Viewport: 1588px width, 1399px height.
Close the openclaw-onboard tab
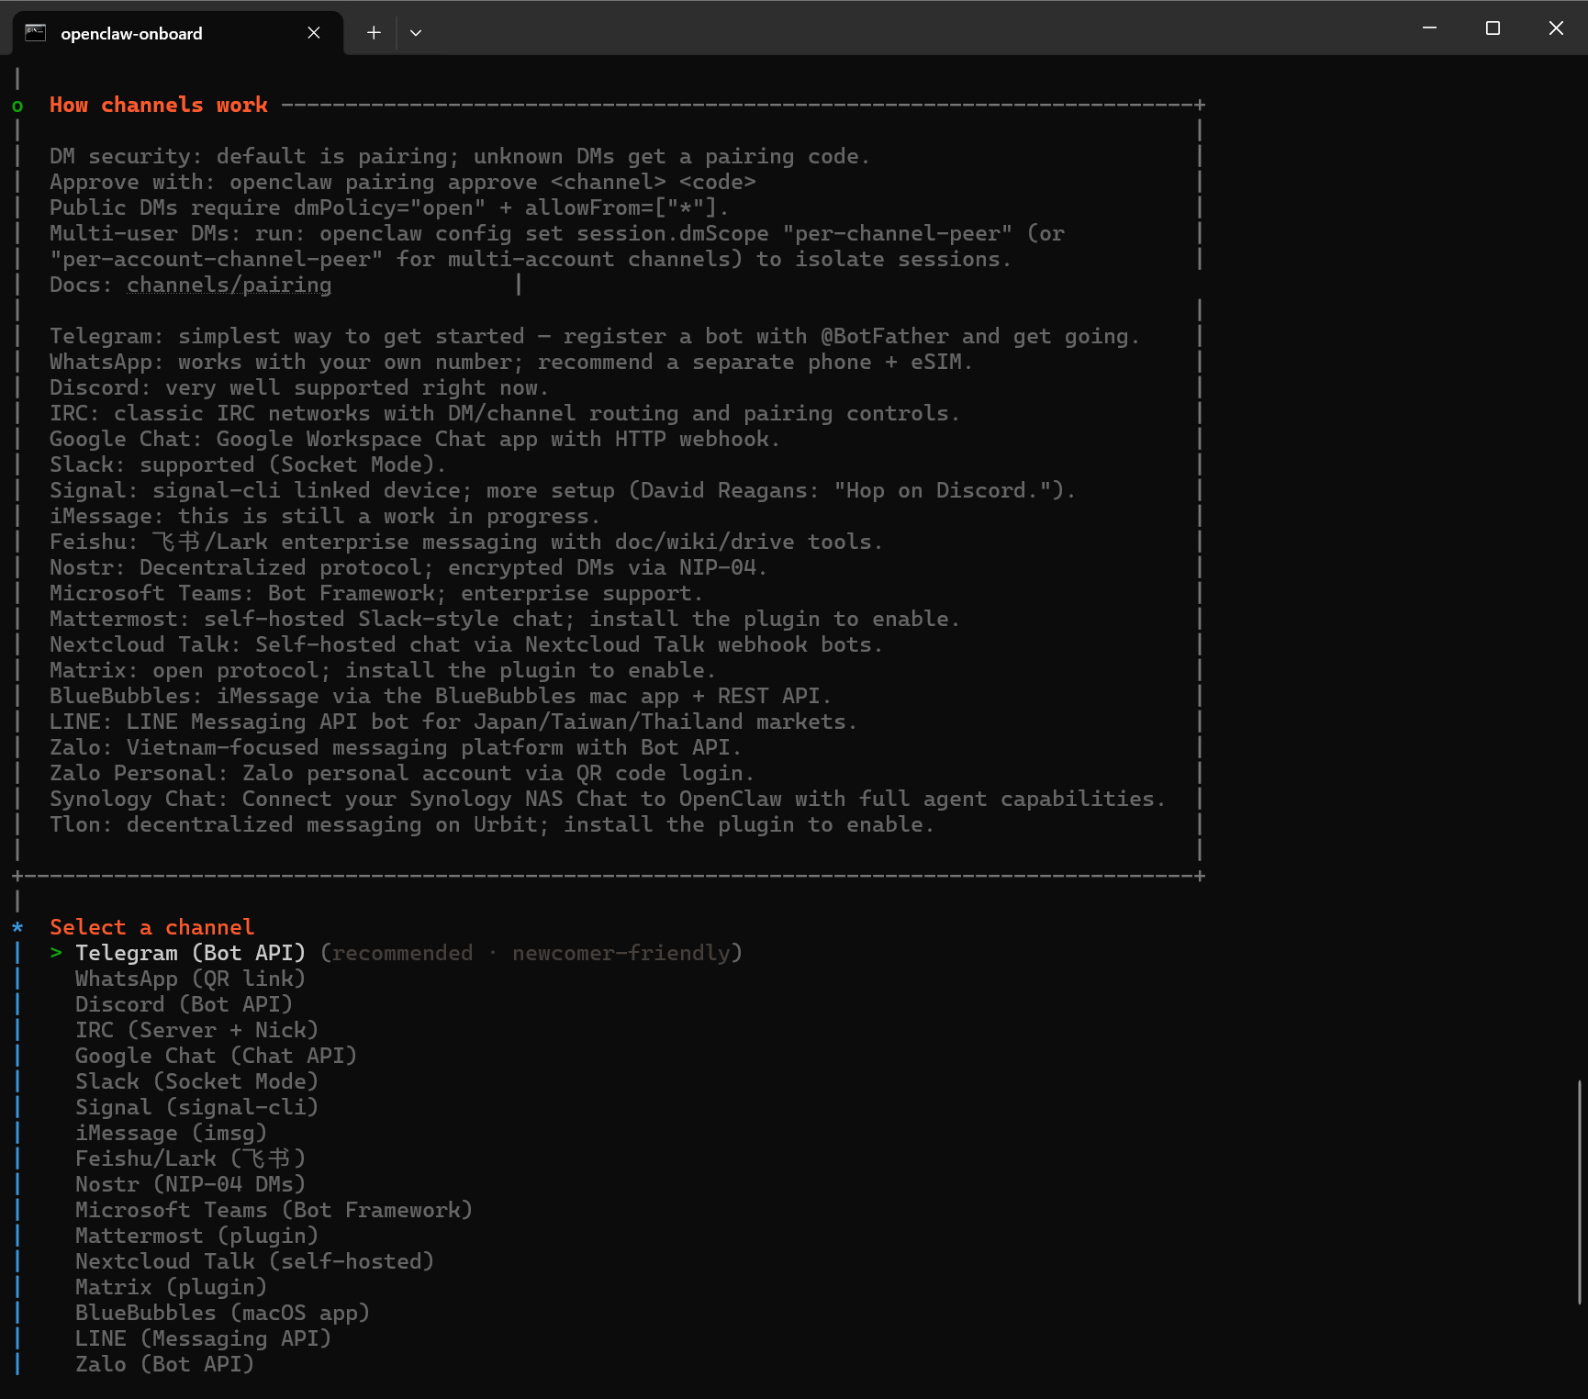[x=314, y=33]
